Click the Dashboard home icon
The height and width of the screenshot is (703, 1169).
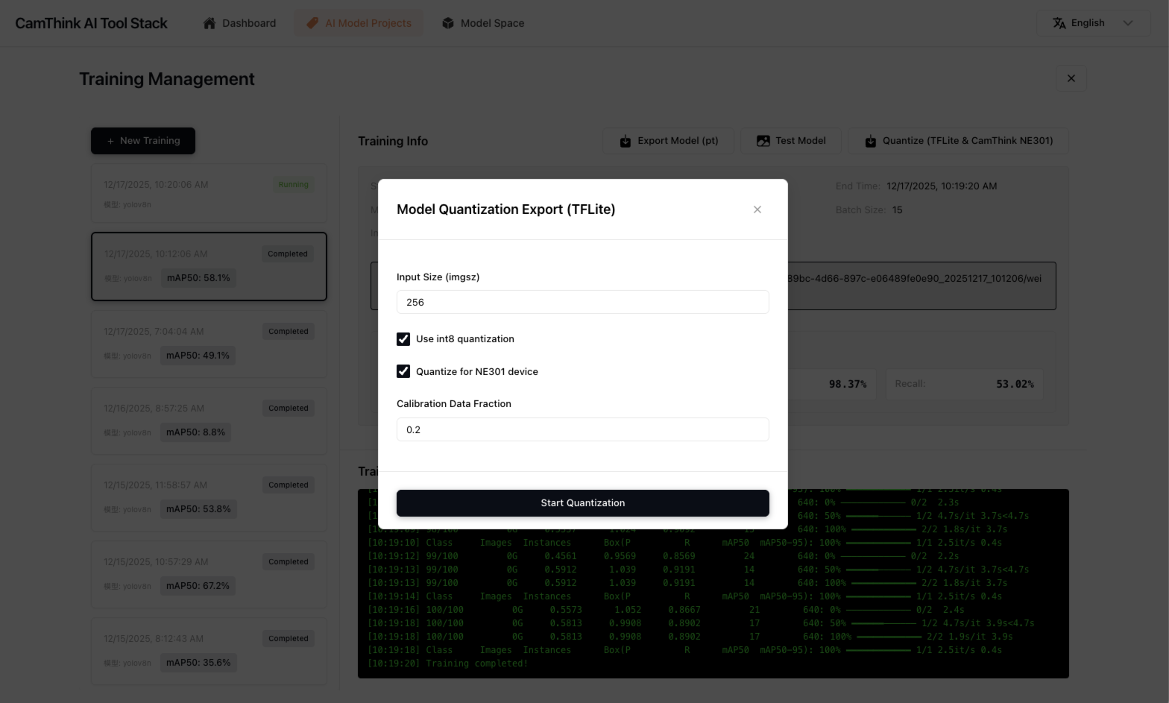[209, 23]
